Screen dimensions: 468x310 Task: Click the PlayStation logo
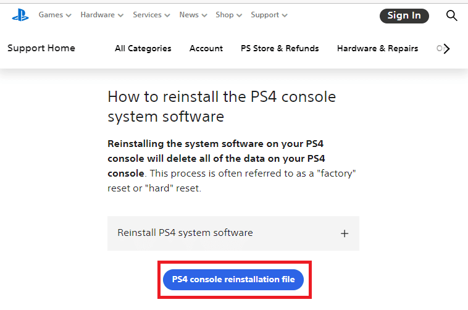(20, 15)
